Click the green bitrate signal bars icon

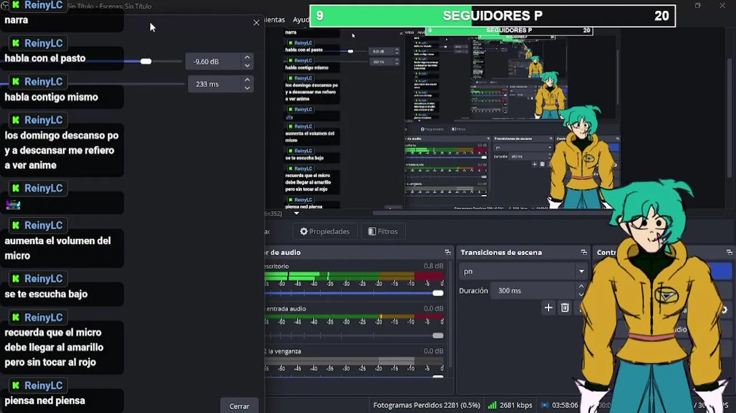click(x=492, y=405)
